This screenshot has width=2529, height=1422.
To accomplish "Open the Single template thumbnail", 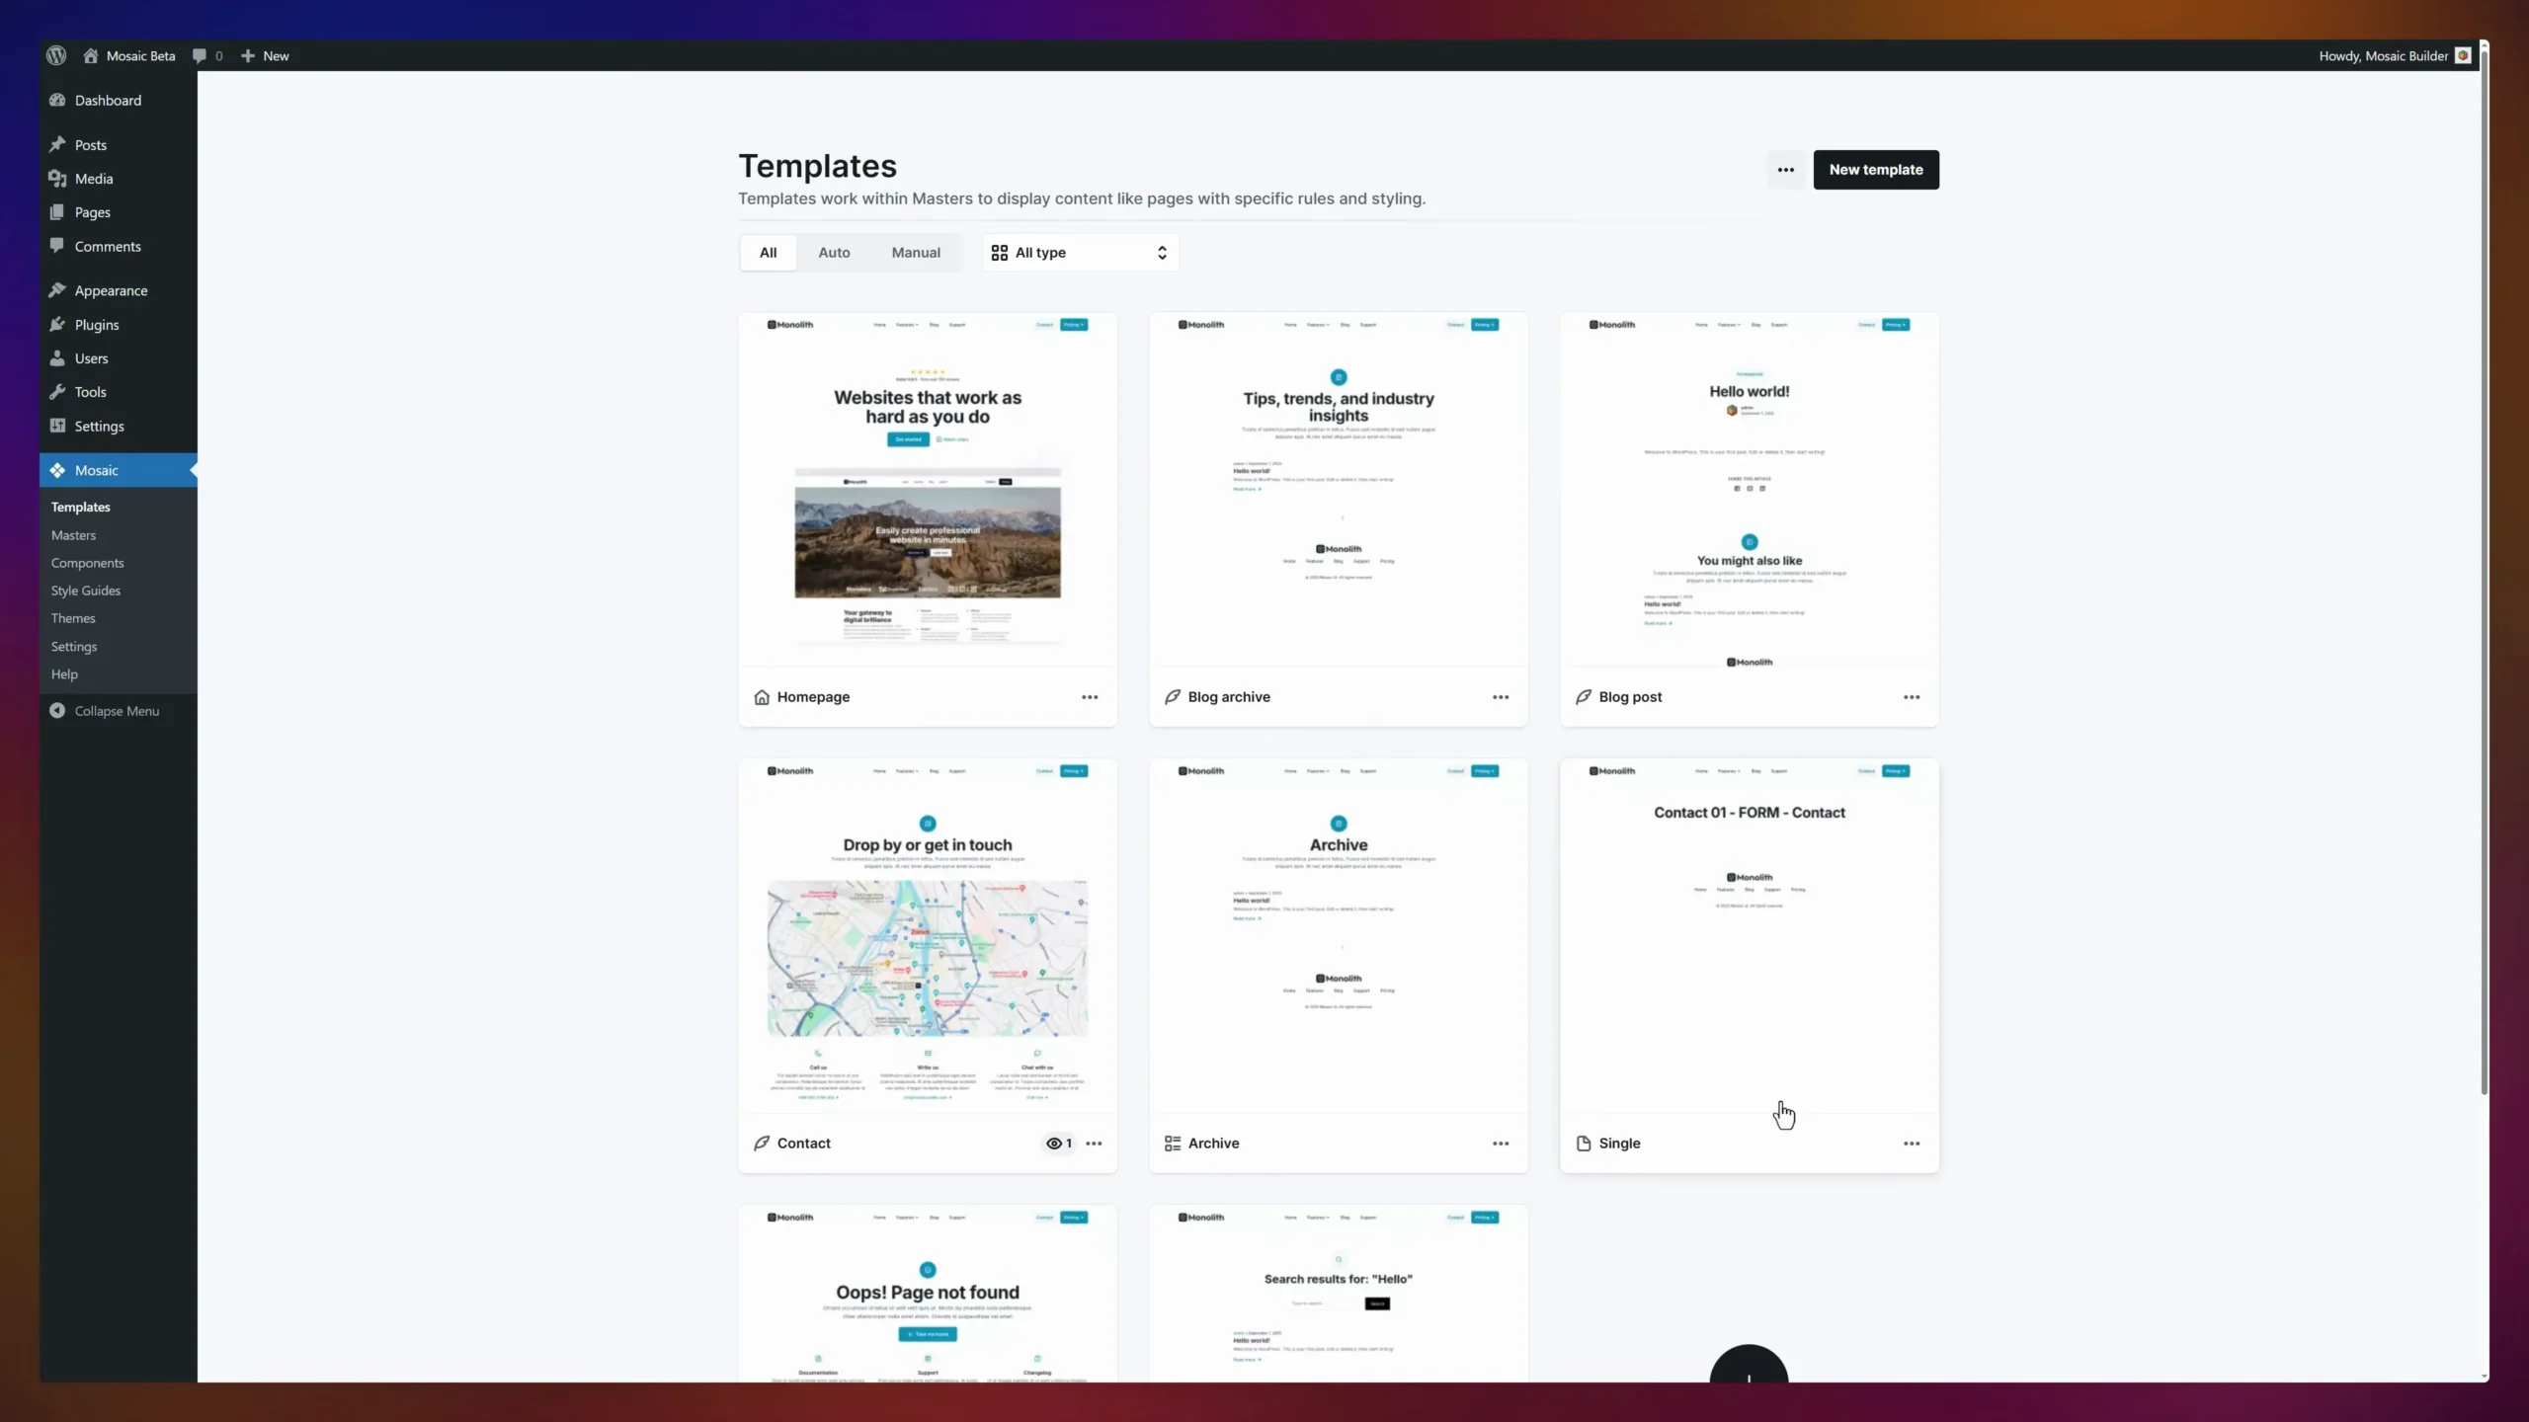I will (1750, 936).
